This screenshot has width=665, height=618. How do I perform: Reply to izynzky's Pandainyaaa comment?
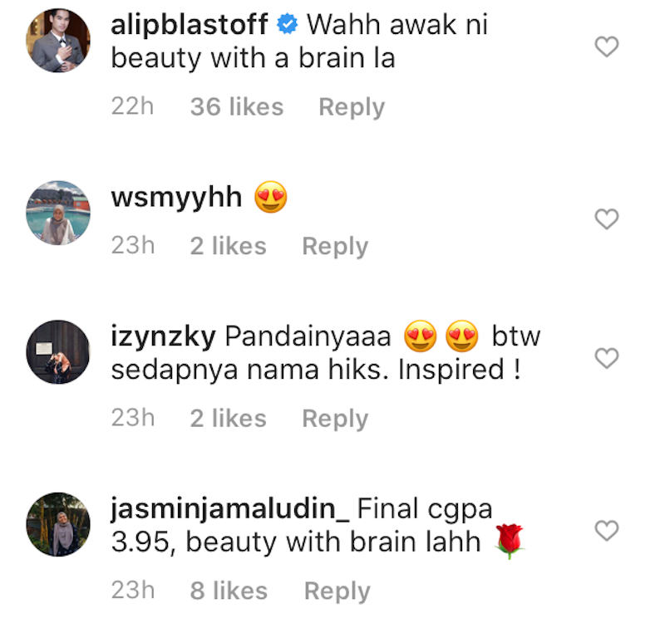coord(335,419)
